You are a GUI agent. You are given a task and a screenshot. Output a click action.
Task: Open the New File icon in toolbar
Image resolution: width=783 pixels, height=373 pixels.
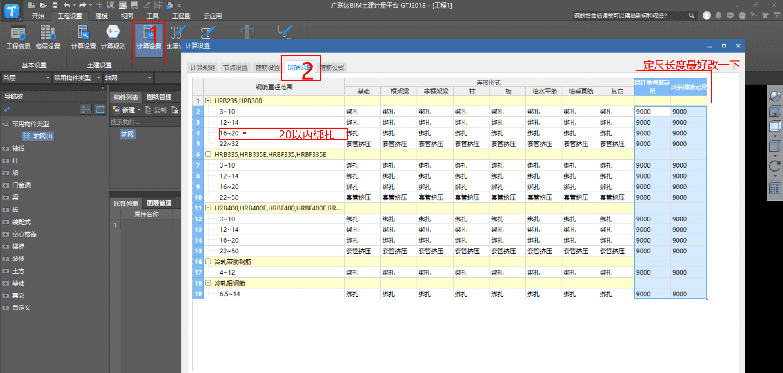tap(31, 5)
